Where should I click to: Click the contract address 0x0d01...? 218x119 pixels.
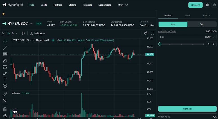pyautogui.click(x=147, y=25)
